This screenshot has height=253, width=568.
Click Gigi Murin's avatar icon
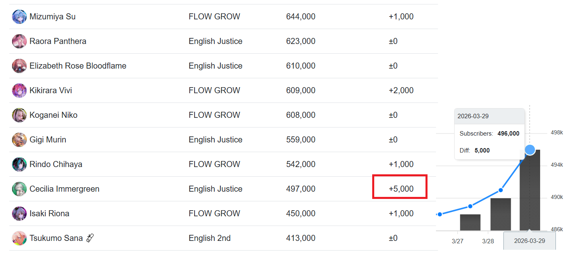pos(19,140)
